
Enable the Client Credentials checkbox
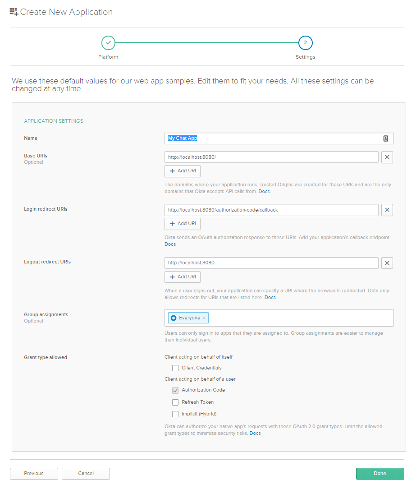(175, 368)
